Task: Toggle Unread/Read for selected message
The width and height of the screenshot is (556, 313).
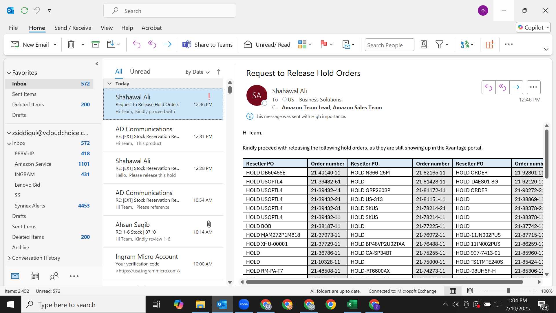Action: pyautogui.click(x=267, y=44)
